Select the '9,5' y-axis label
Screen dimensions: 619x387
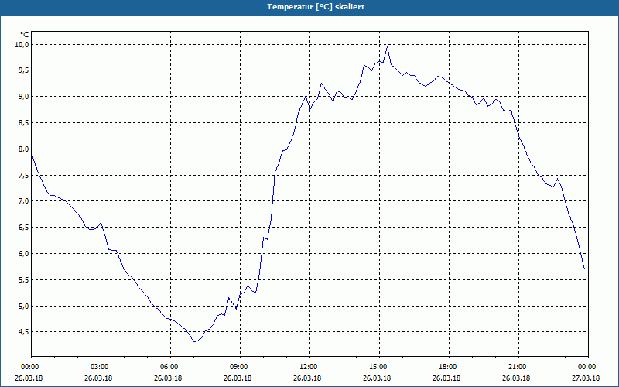point(24,70)
